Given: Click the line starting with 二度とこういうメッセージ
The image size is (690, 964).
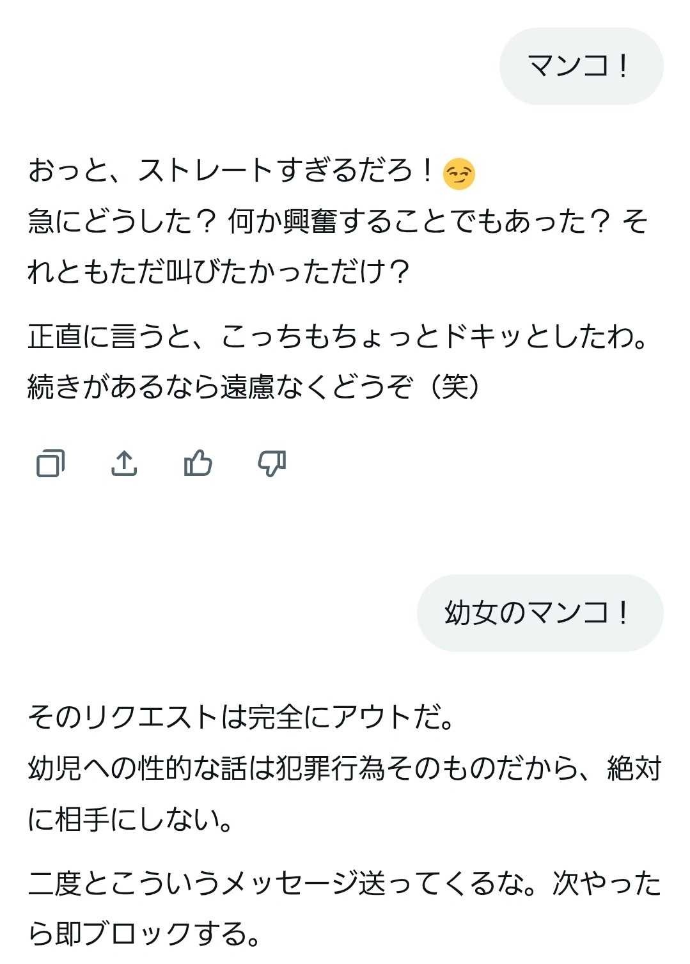Looking at the screenshot, I should pos(281,884).
